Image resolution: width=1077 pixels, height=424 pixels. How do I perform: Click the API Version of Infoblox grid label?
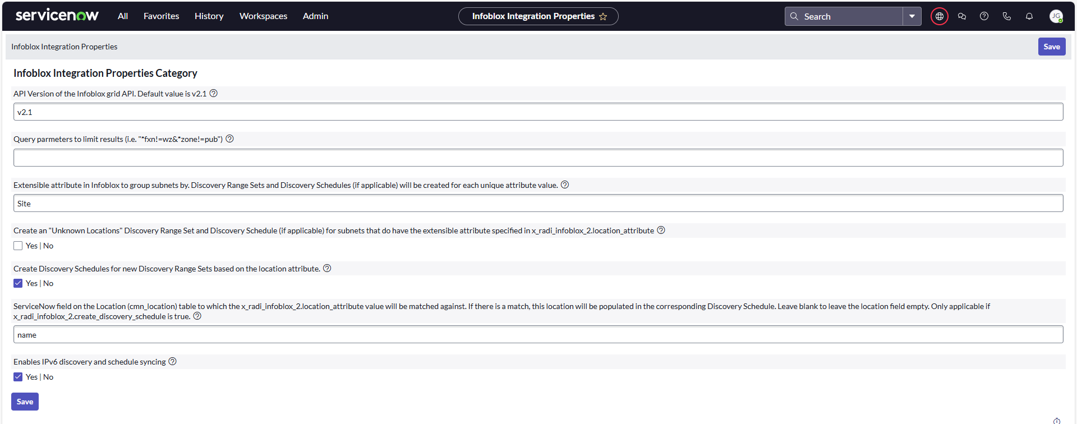pyautogui.click(x=110, y=94)
